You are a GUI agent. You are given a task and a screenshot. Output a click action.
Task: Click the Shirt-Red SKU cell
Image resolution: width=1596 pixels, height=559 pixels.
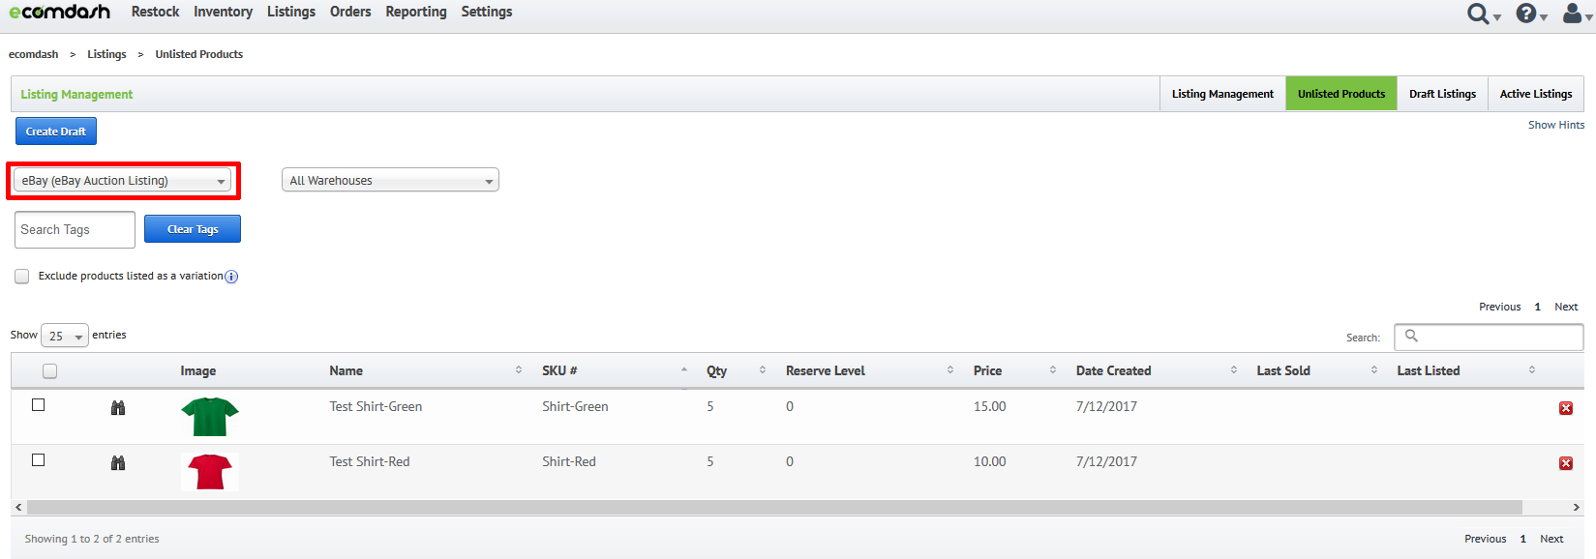(569, 462)
